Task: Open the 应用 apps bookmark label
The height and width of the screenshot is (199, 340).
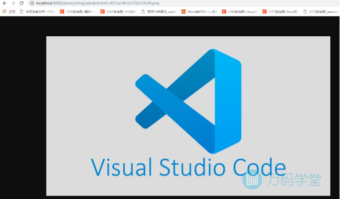Action: (x=12, y=12)
